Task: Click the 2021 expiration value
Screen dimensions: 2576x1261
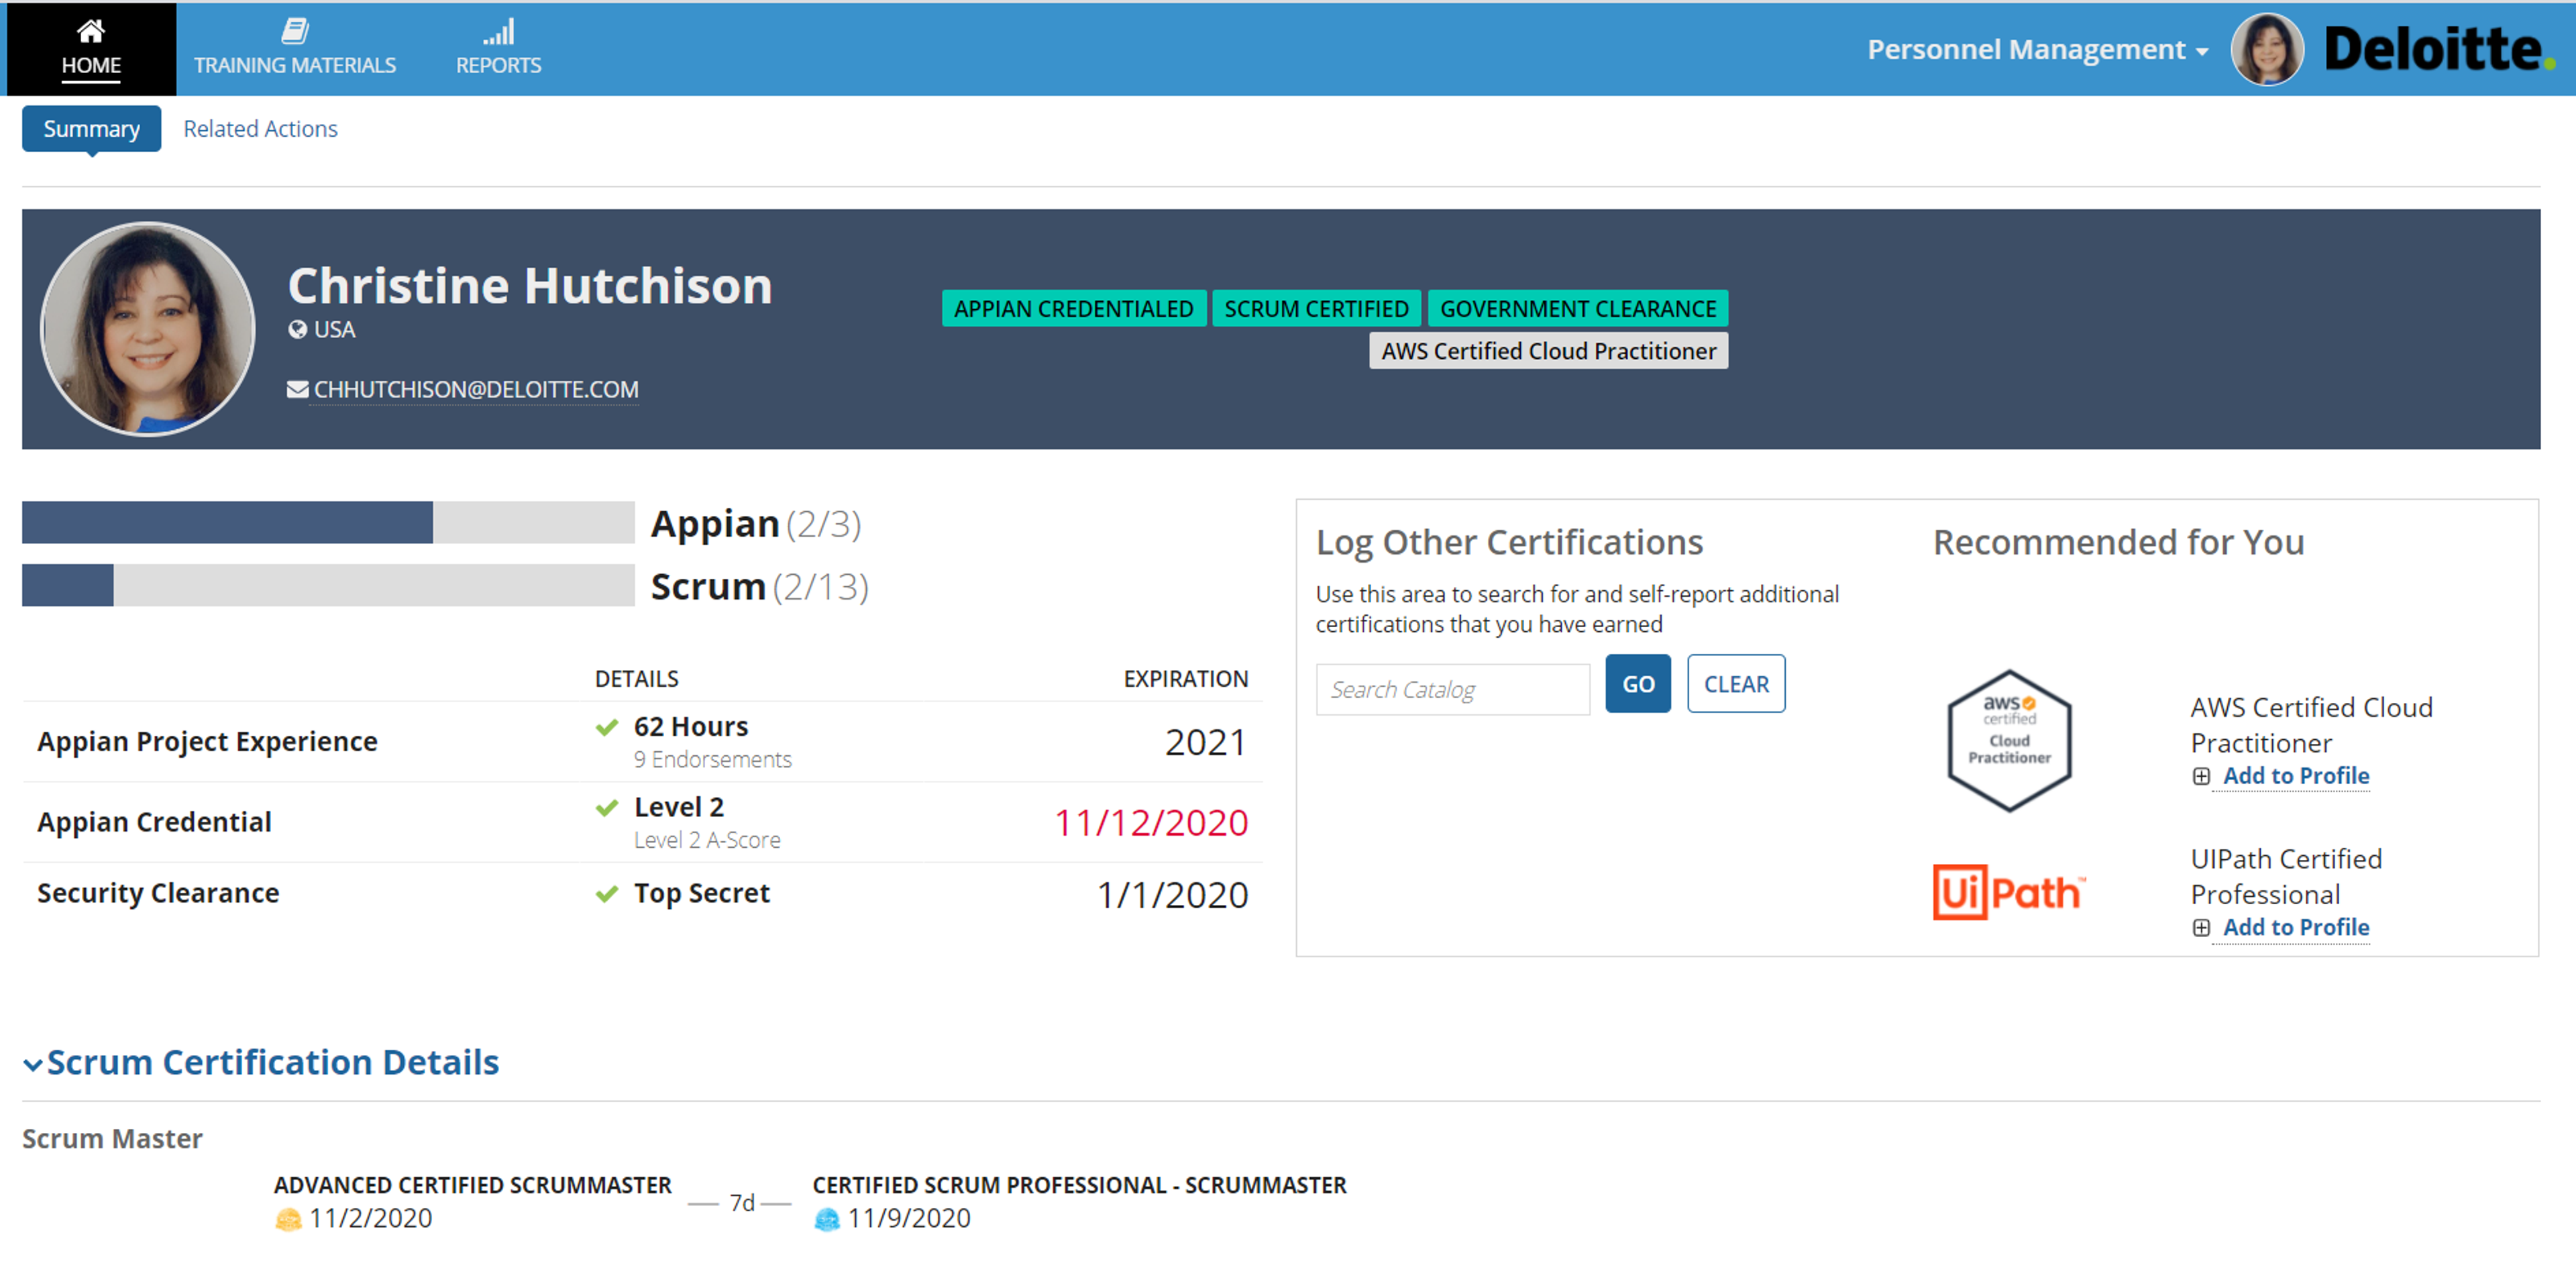Action: point(1206,743)
